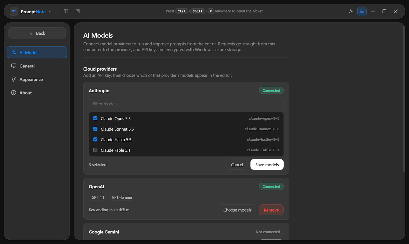The width and height of the screenshot is (409, 244).
Task: Click the claude-sonnet-5-5 model ID text
Action: [x=262, y=129]
